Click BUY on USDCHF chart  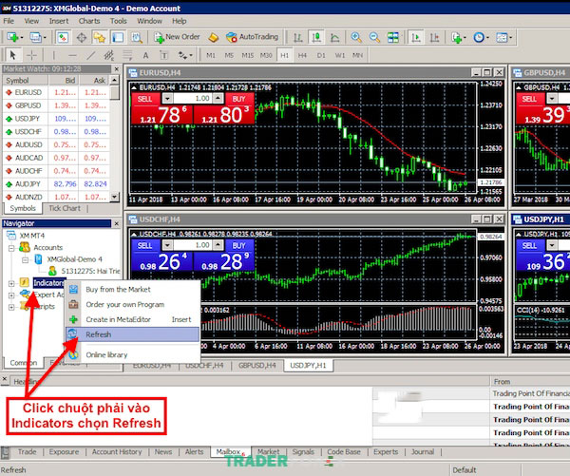tap(238, 245)
